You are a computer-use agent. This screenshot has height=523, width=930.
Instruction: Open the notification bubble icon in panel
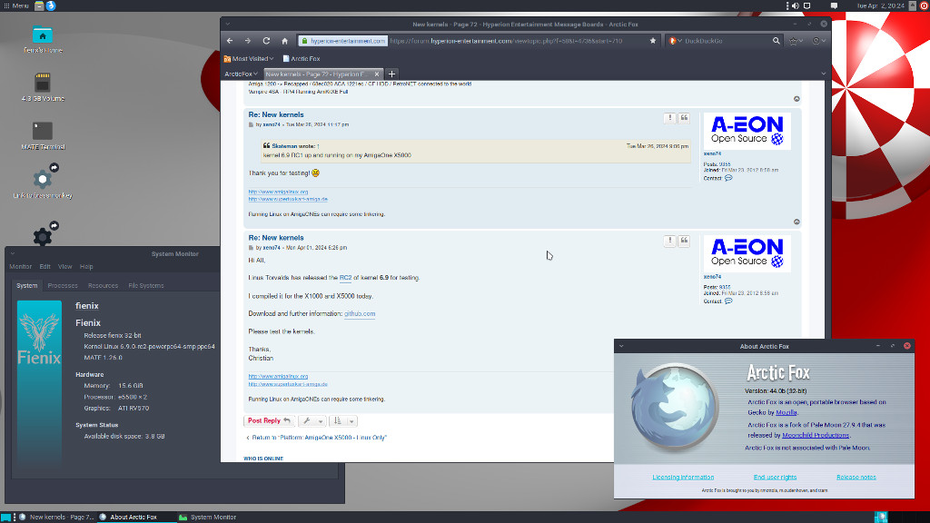tap(834, 5)
